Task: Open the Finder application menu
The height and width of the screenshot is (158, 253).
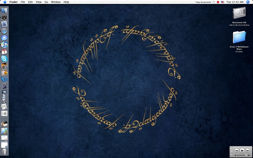Action: click(x=14, y=2)
